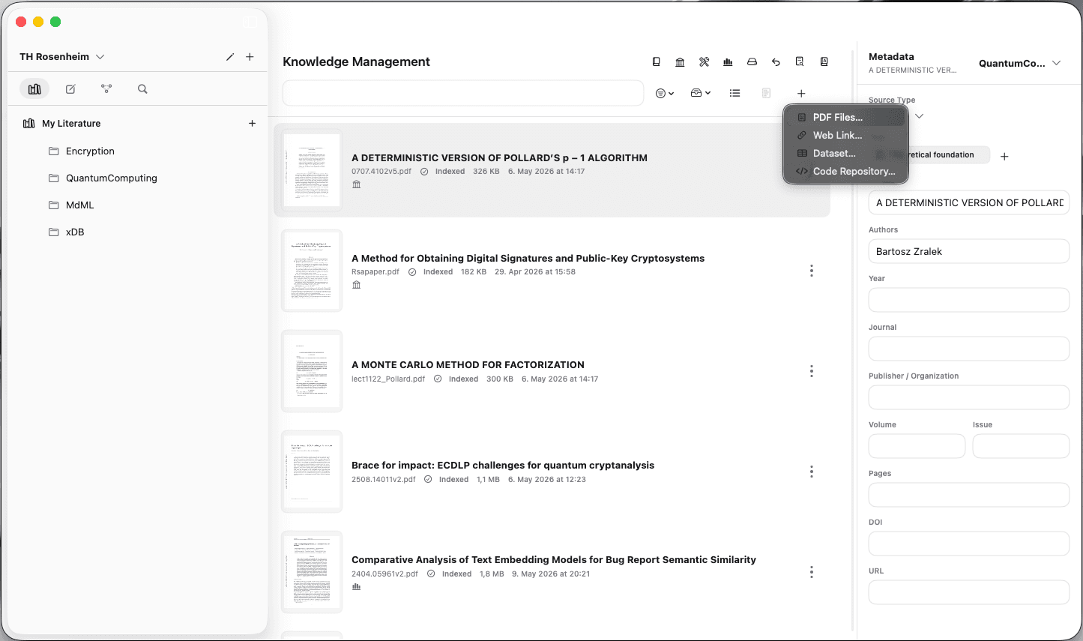Expand the TH Rosenheim workspace dropdown
The image size is (1083, 641).
pyautogui.click(x=100, y=57)
